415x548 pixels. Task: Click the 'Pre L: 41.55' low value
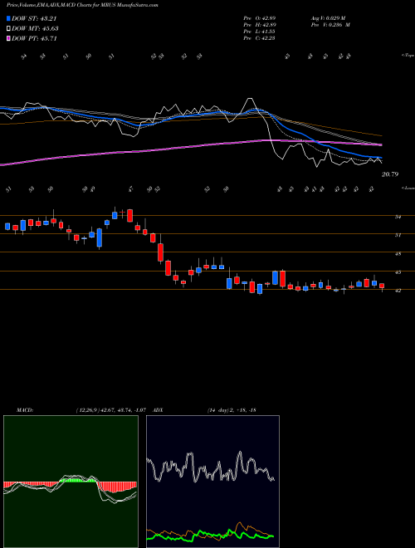pos(260,32)
